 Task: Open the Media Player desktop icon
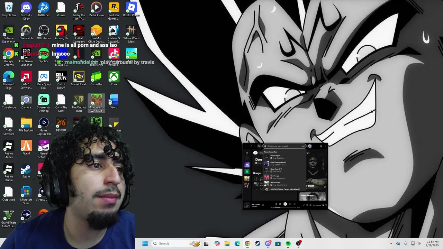click(96, 10)
